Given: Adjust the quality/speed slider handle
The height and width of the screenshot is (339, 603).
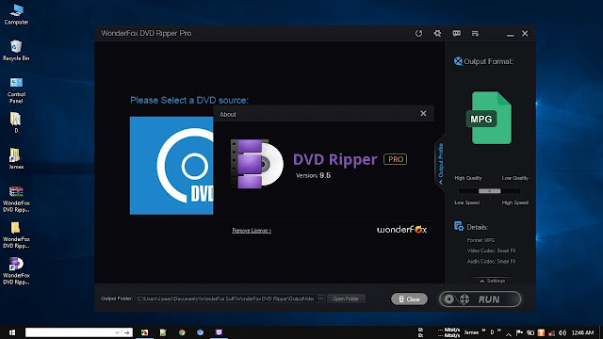Looking at the screenshot, I should [489, 191].
